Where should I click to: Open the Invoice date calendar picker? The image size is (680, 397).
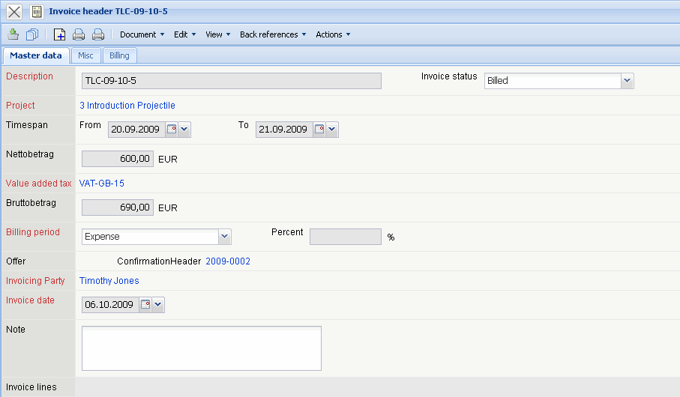(145, 305)
